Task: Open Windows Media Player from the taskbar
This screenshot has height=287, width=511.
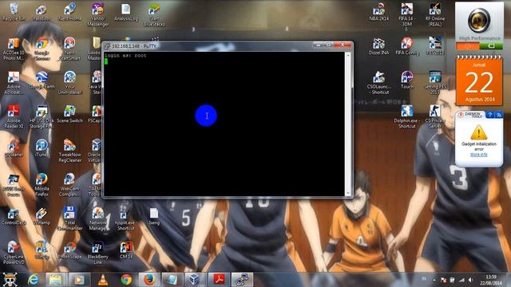Action: (78, 280)
